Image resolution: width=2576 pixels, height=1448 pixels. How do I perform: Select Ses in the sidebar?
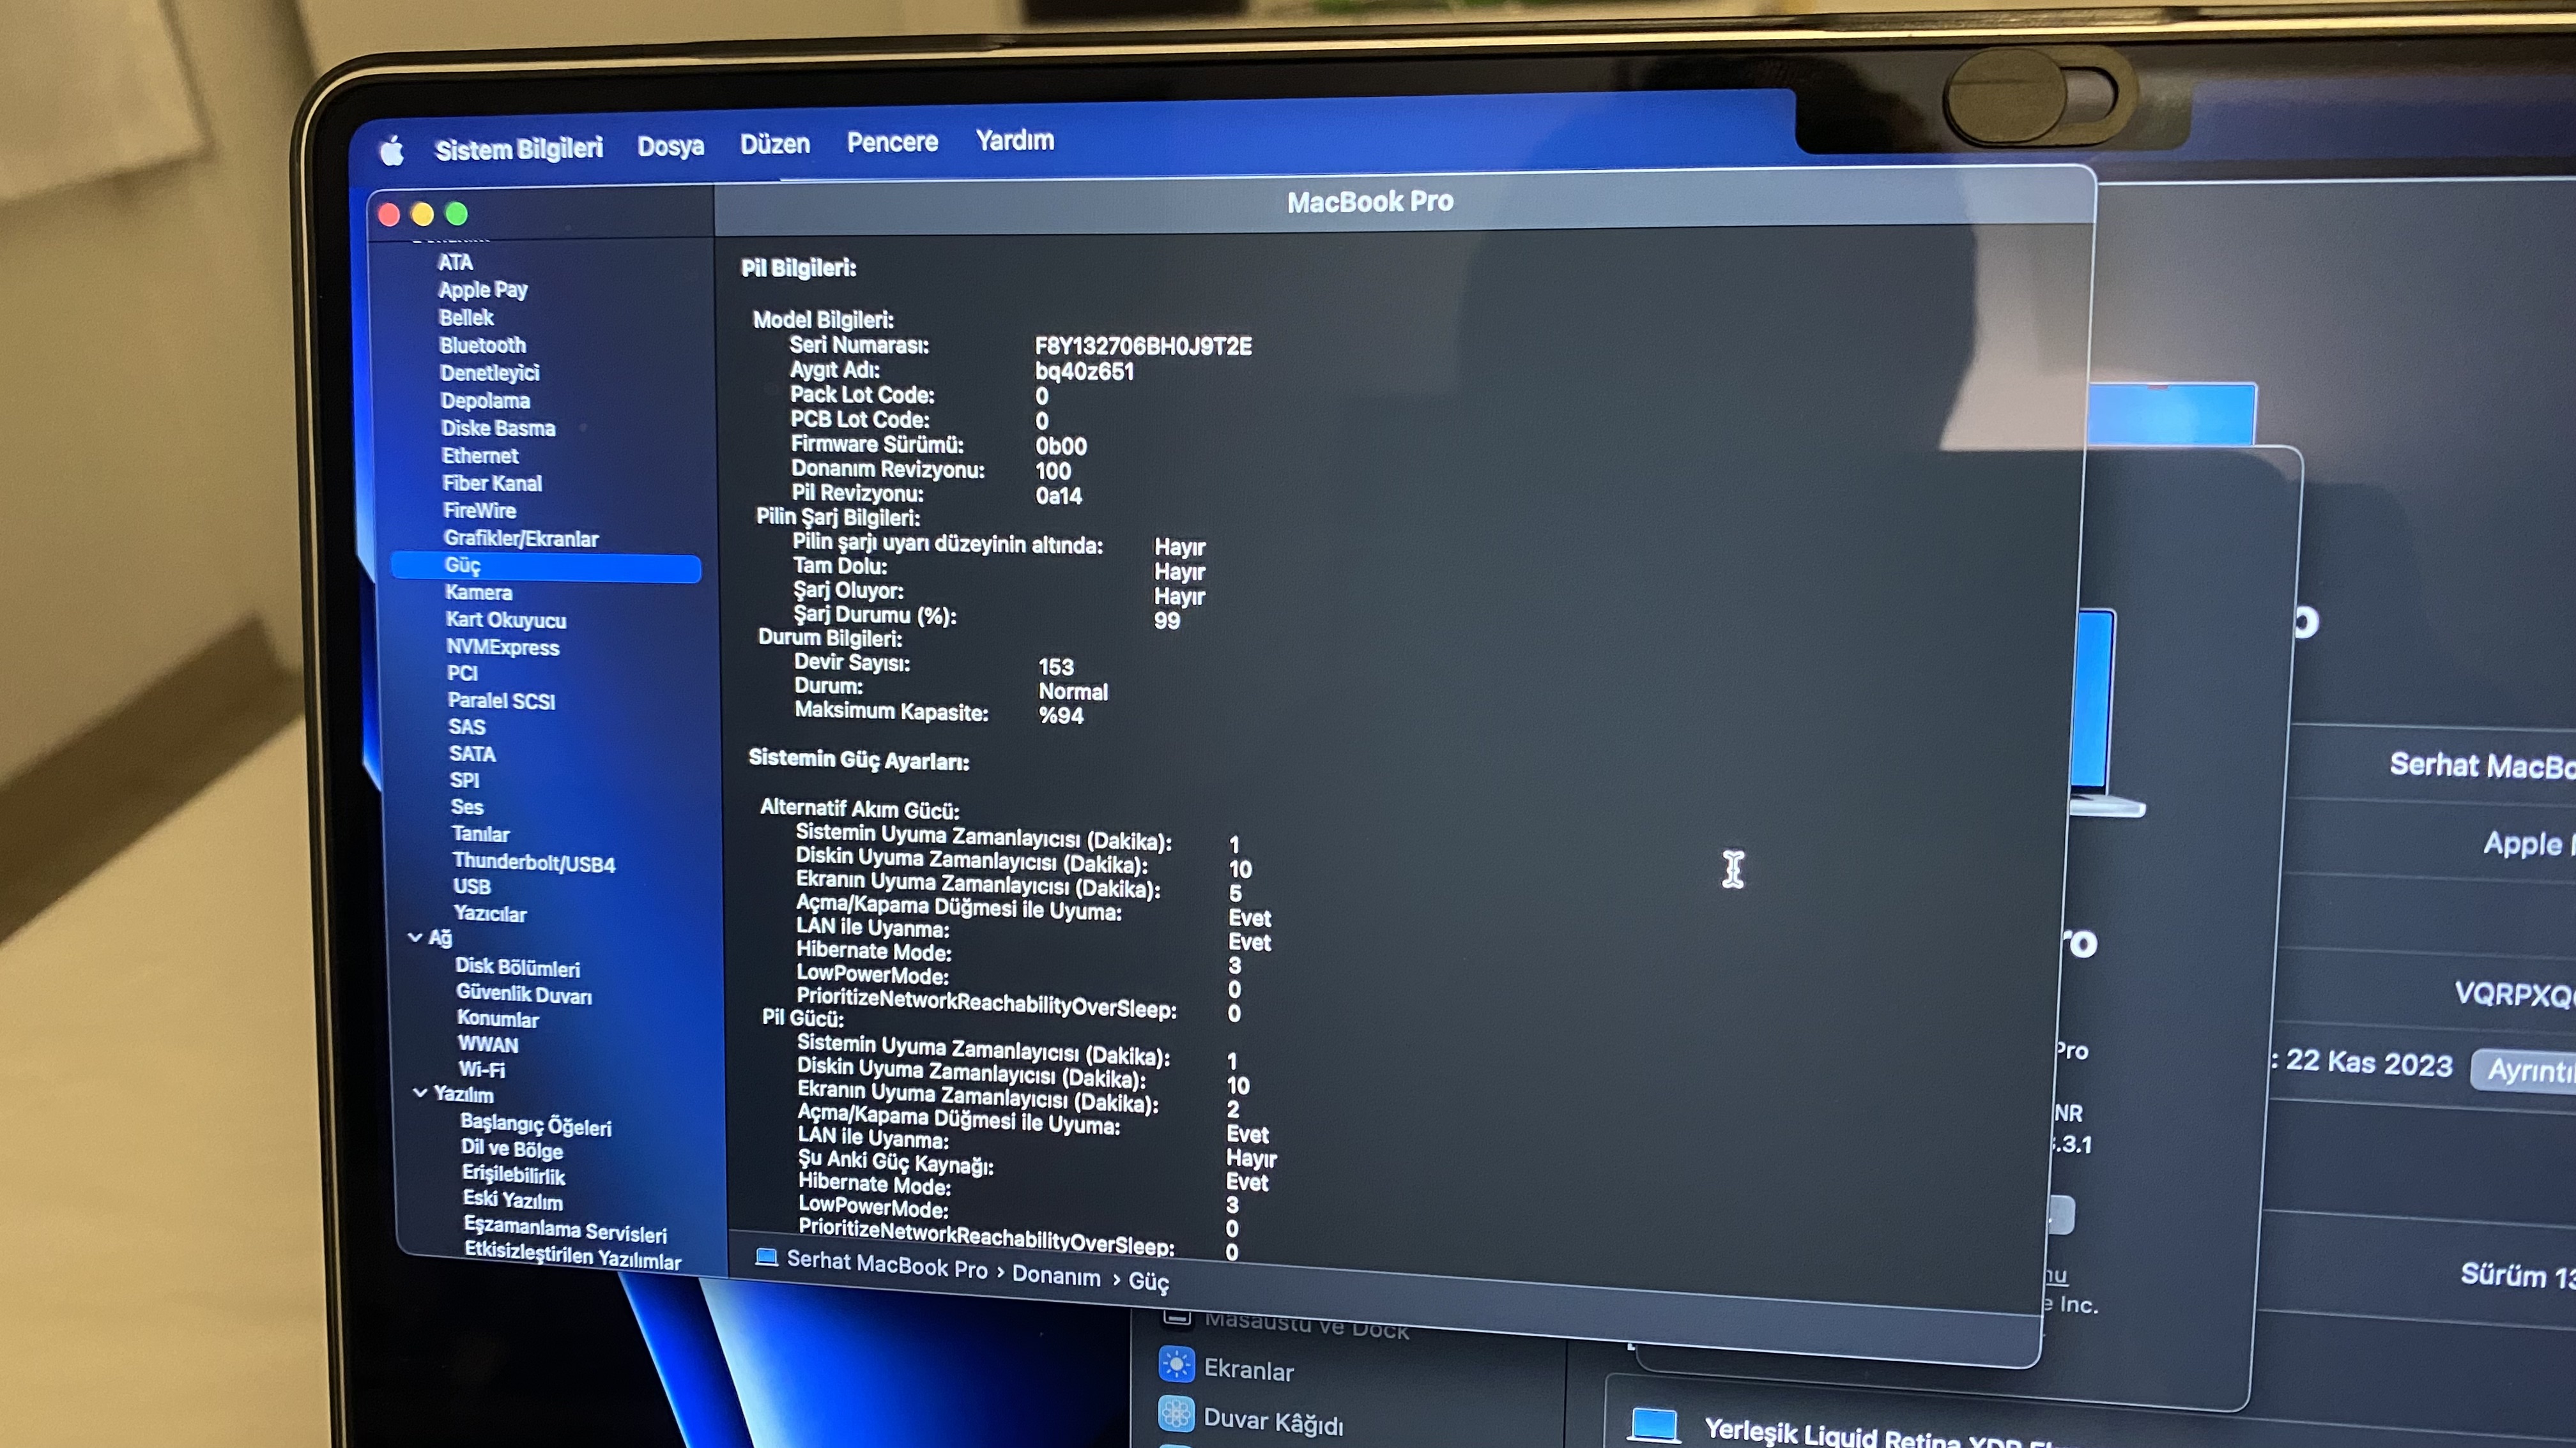[x=467, y=808]
